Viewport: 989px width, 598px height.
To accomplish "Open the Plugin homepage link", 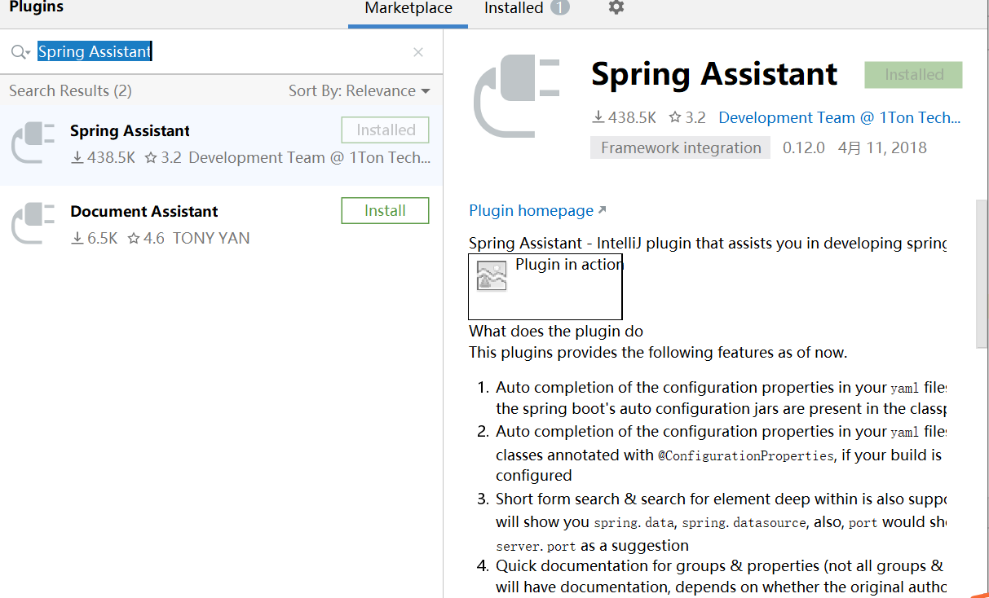I will [x=537, y=210].
